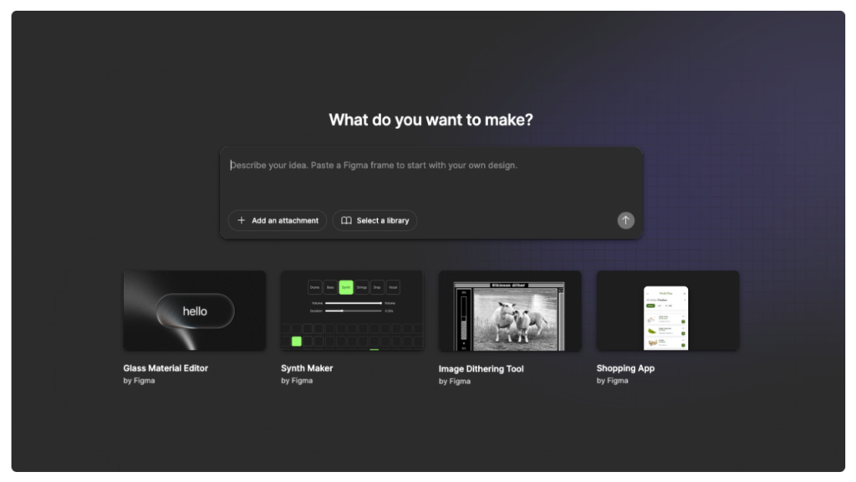Click the Shopping App title text

click(624, 368)
